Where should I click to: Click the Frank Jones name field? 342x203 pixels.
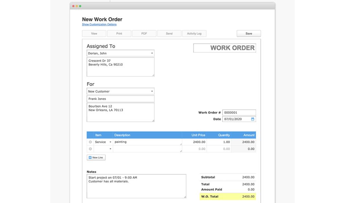tap(121, 98)
